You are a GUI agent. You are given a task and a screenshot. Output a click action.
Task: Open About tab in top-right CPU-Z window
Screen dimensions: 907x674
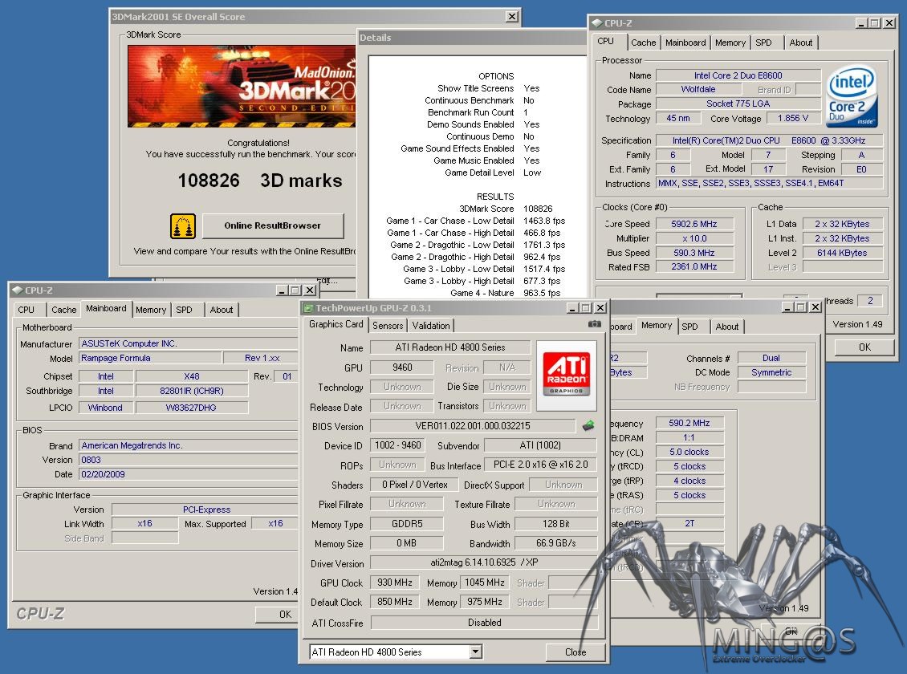[801, 43]
